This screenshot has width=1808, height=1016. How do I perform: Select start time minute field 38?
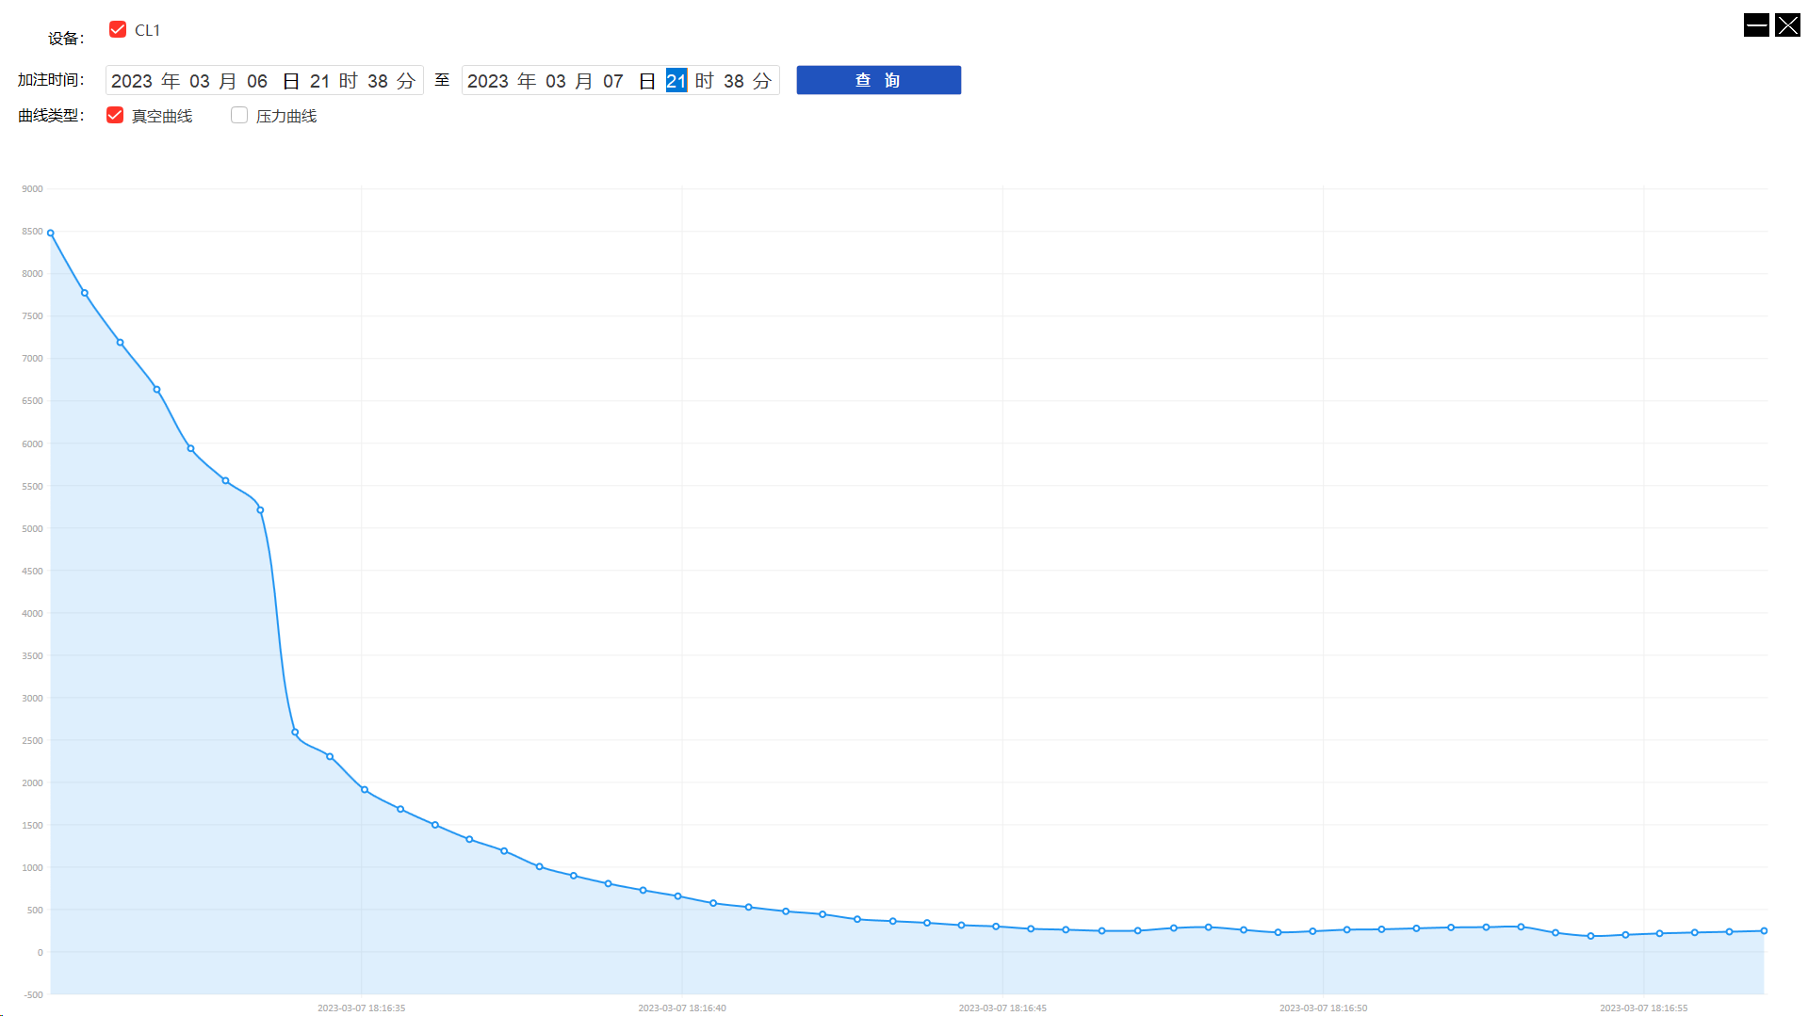(378, 81)
